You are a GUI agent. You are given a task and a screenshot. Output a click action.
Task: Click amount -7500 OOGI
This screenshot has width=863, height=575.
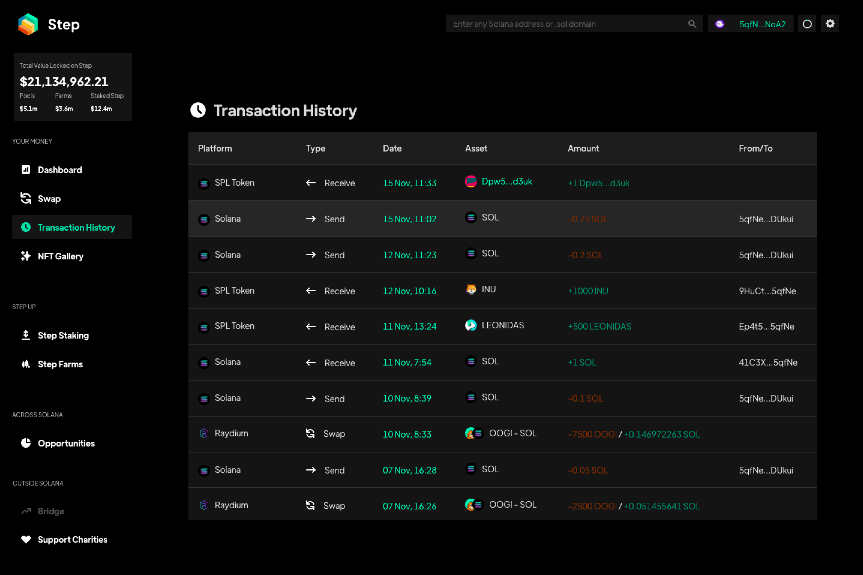click(592, 434)
